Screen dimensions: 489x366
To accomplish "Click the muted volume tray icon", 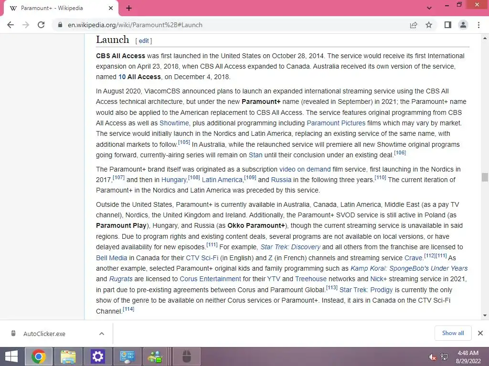I will pyautogui.click(x=433, y=357).
